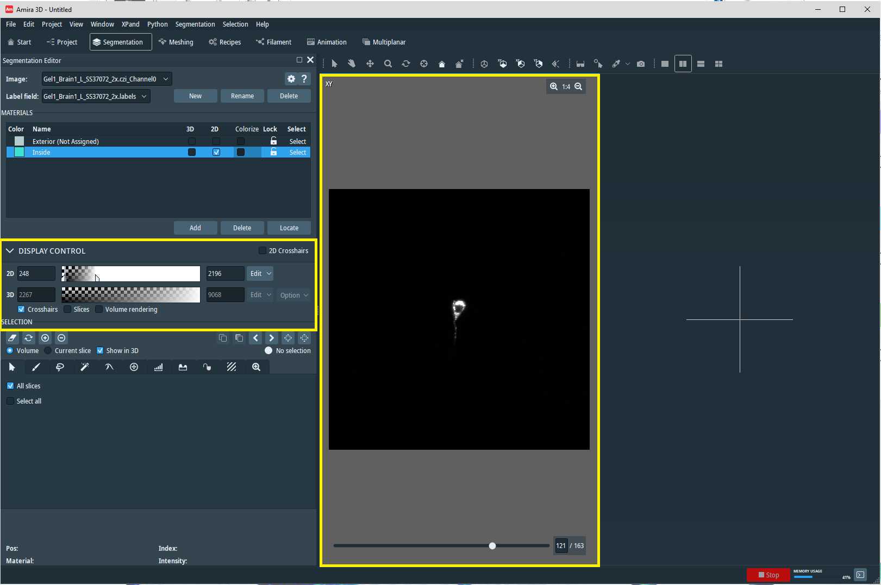Collapse the DISPLAY CONTROL section
Image resolution: width=881 pixels, height=585 pixels.
coord(10,251)
